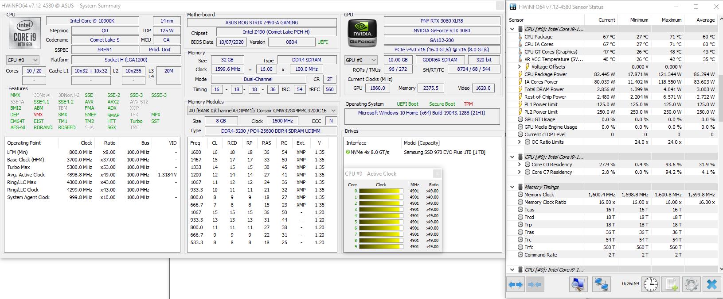Open the CPU #0 selector dropdown
Screen dimensions: 723x299
23,60
